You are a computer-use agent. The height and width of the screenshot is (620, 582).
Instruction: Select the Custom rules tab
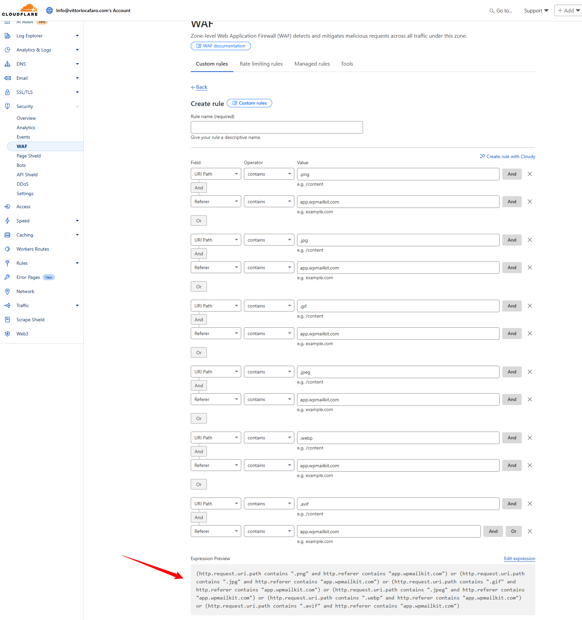coord(212,64)
